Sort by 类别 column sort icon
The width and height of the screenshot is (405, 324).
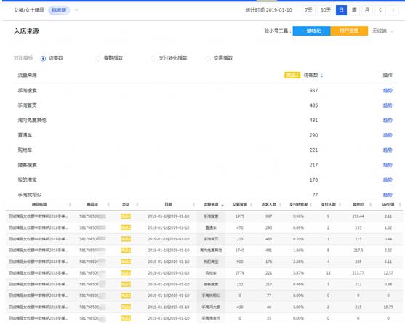tap(137, 205)
